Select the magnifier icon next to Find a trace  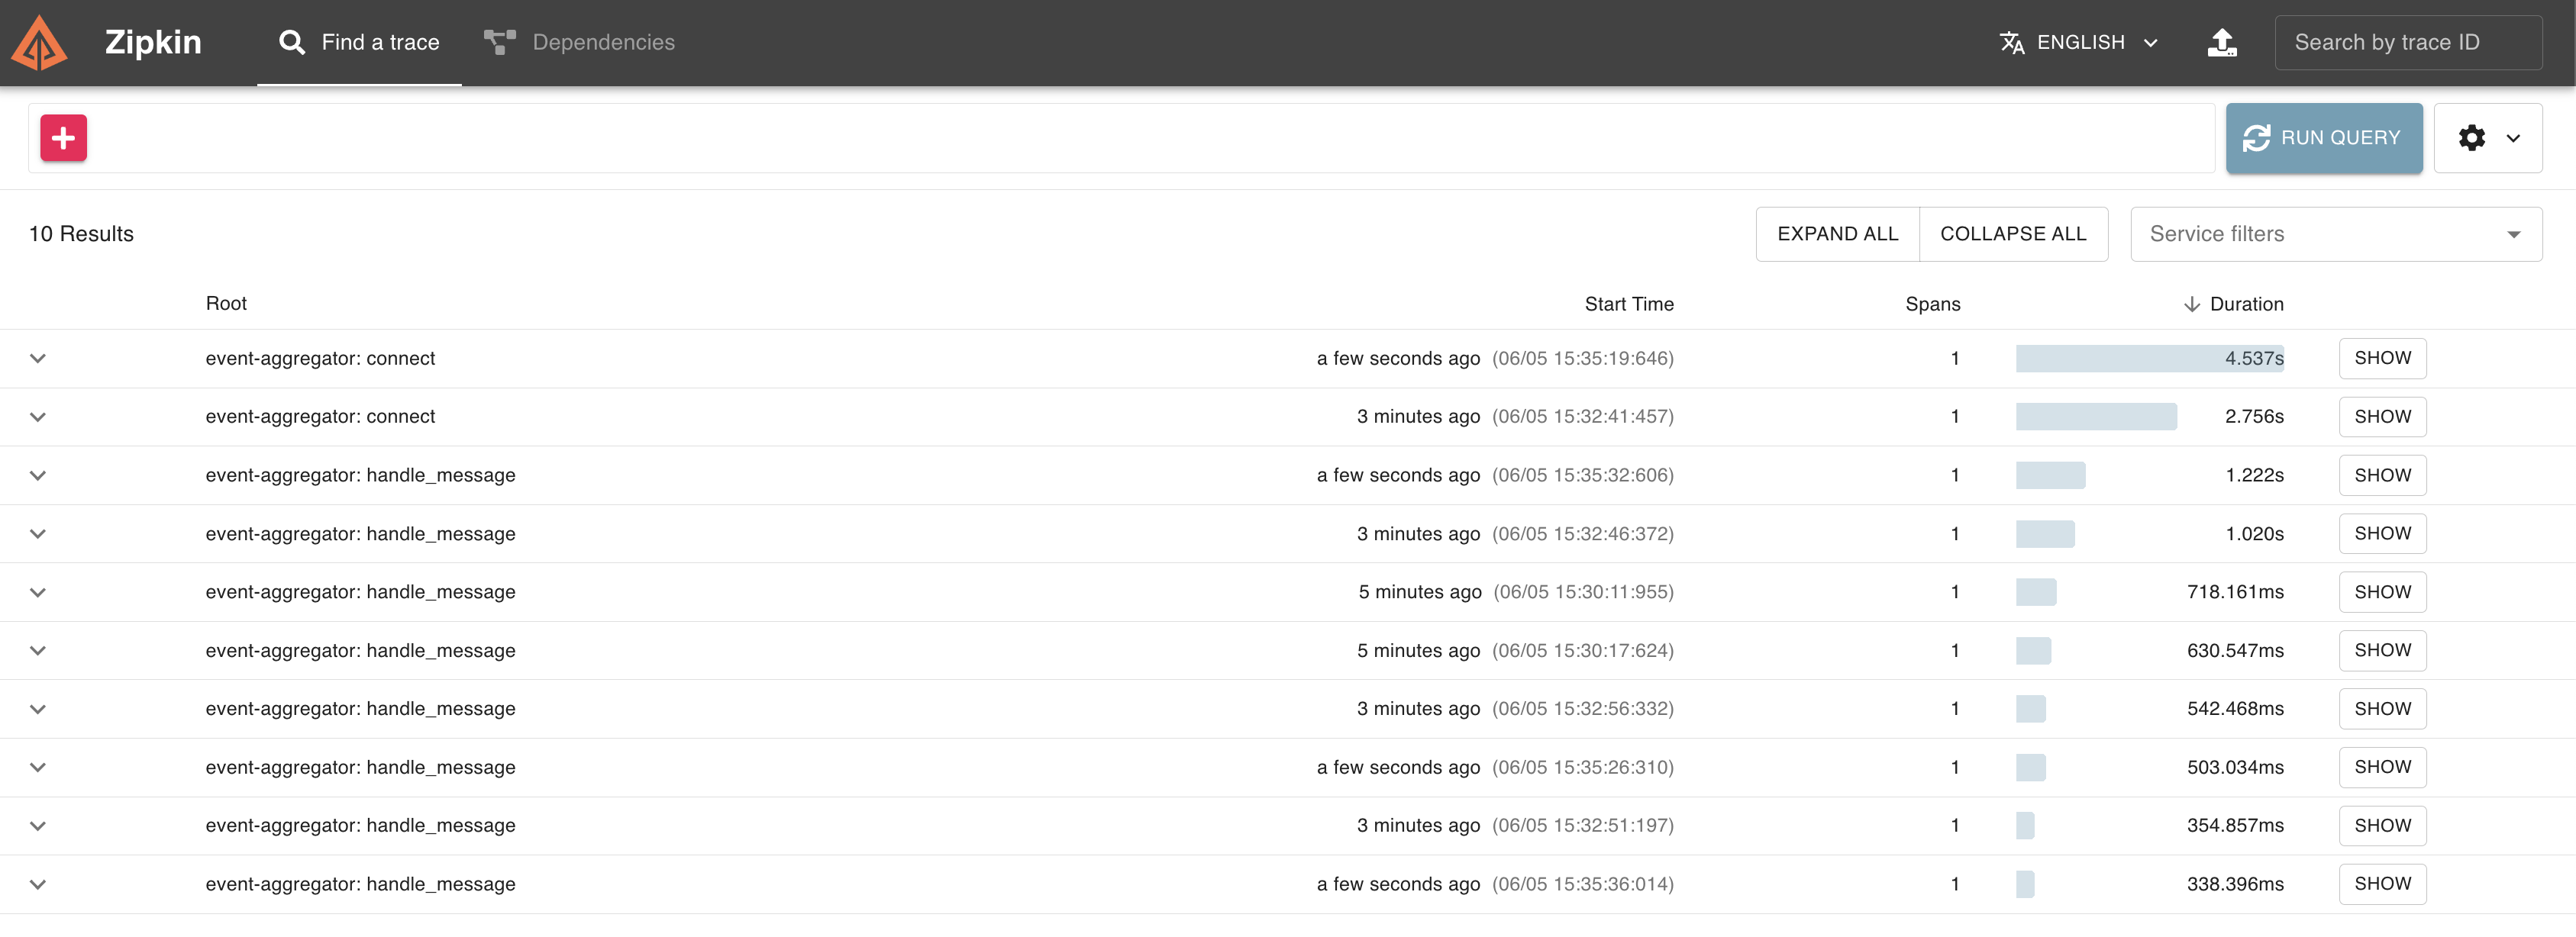click(291, 42)
